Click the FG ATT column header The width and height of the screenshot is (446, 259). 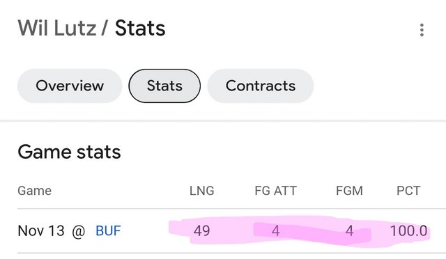tap(276, 191)
